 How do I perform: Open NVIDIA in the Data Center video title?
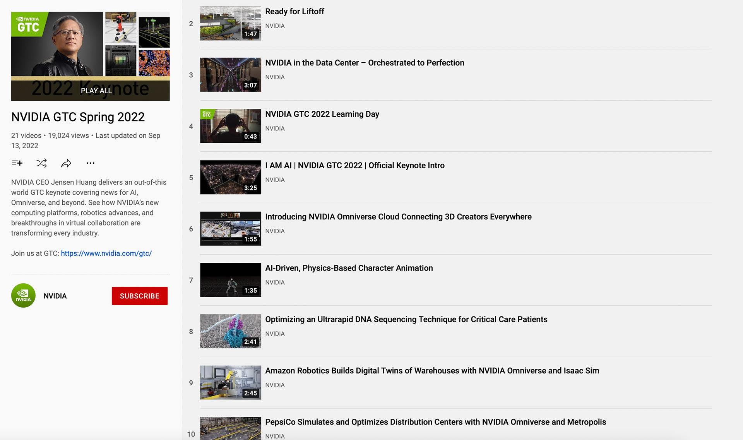tap(365, 63)
